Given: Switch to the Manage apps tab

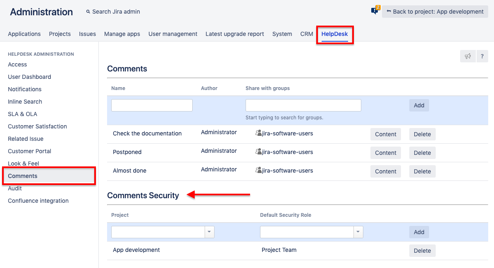Looking at the screenshot, I should tap(122, 34).
